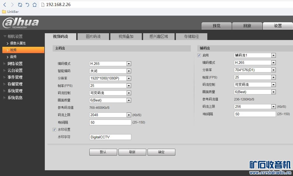Image resolution: width=293 pixels, height=176 pixels.
Task: Expand the 系统管理 section
Action: tap(13, 91)
